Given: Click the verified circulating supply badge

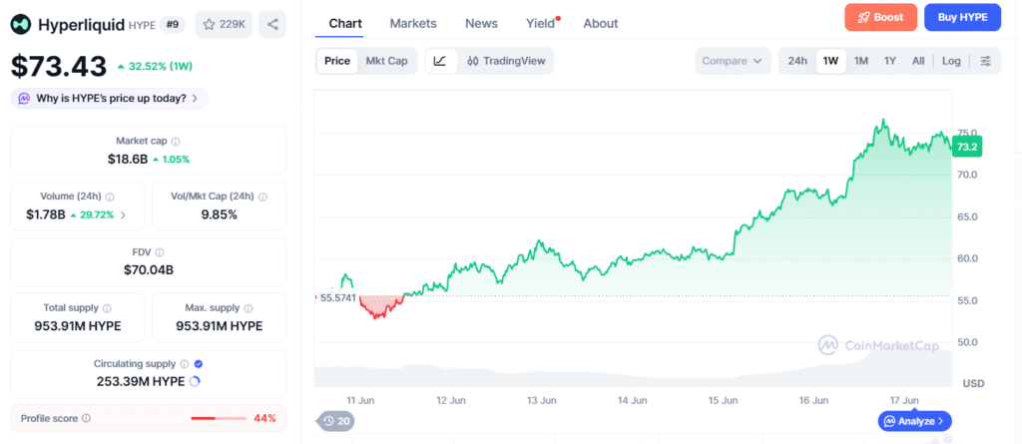Looking at the screenshot, I should click(199, 364).
